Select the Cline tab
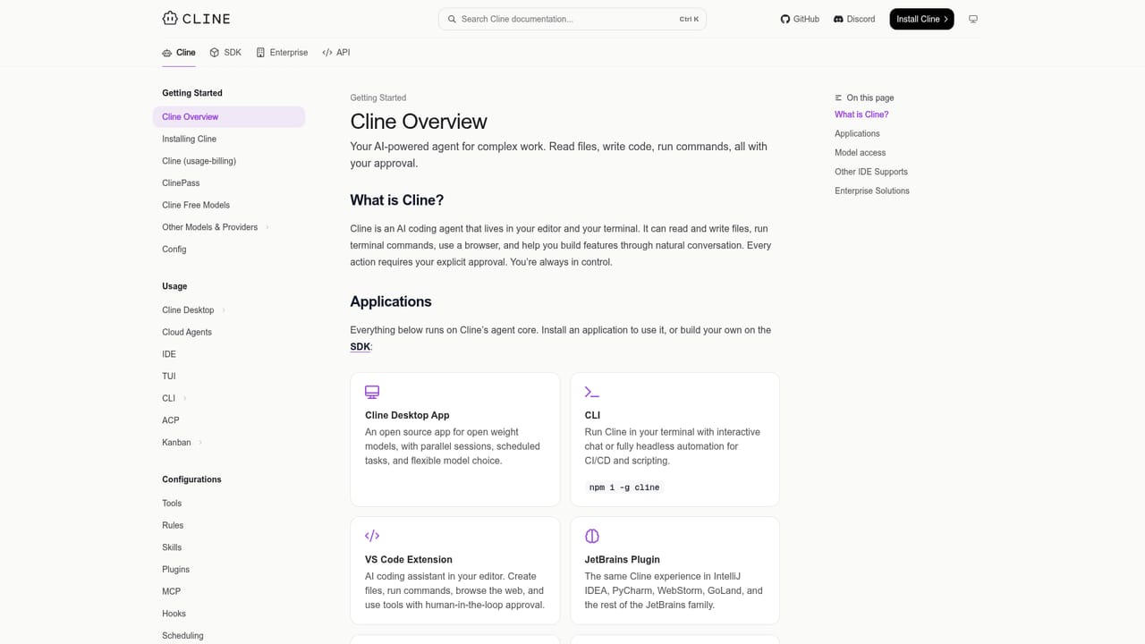Image resolution: width=1145 pixels, height=644 pixels. click(179, 53)
